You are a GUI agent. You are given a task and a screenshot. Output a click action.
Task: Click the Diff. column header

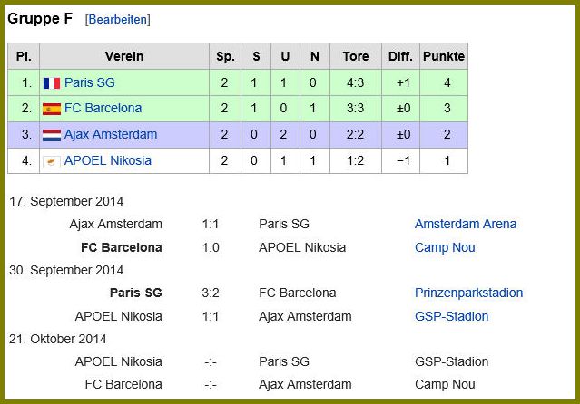click(x=400, y=56)
